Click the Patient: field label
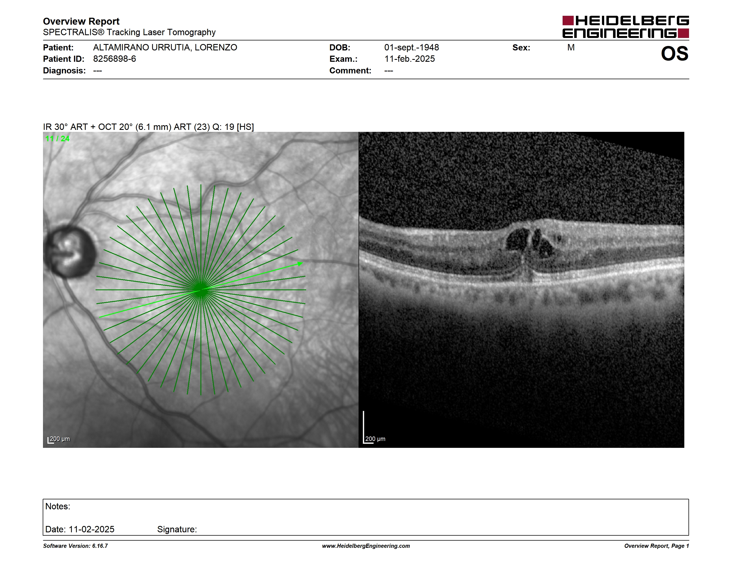The width and height of the screenshot is (732, 565). (58, 48)
